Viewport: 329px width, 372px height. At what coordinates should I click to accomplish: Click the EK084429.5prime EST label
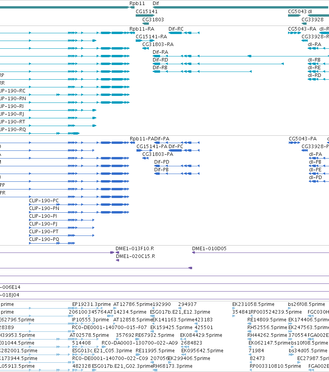201,335
